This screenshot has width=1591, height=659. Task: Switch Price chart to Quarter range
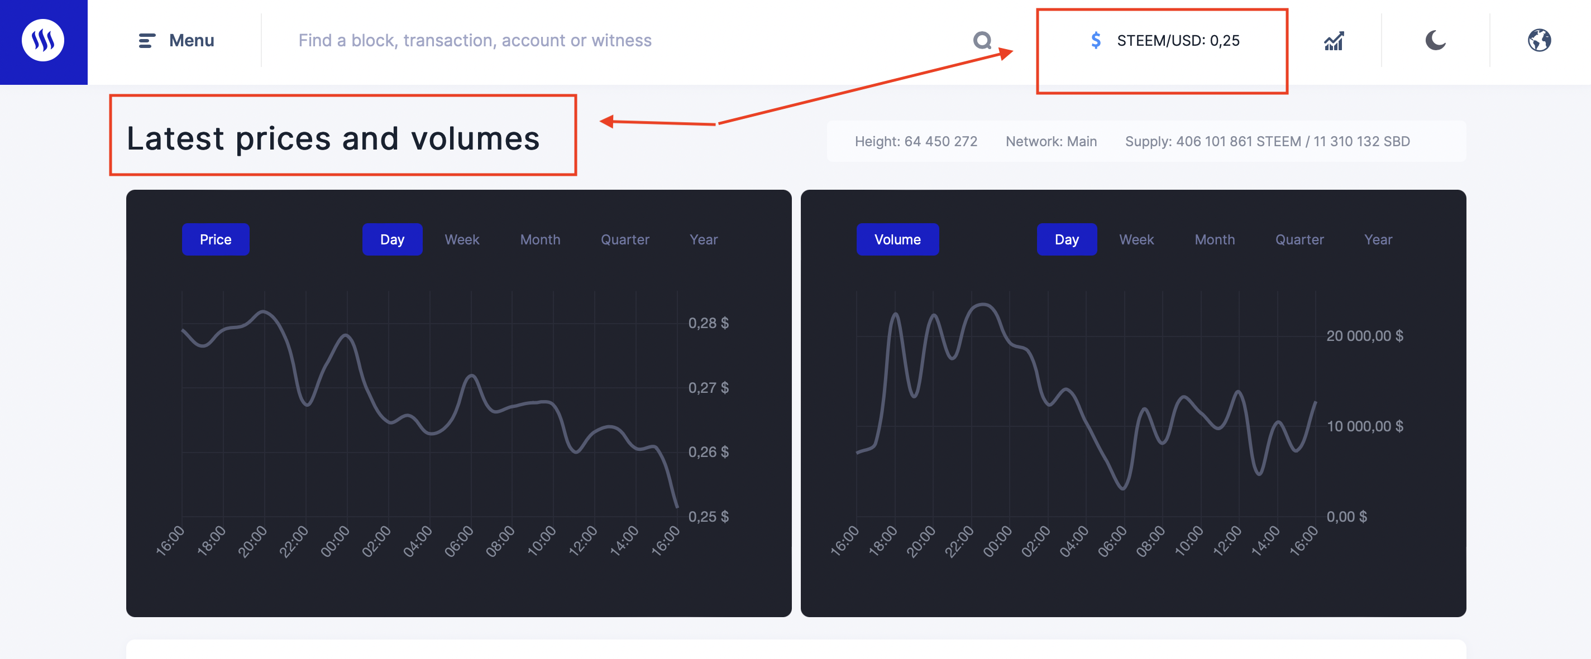coord(624,239)
